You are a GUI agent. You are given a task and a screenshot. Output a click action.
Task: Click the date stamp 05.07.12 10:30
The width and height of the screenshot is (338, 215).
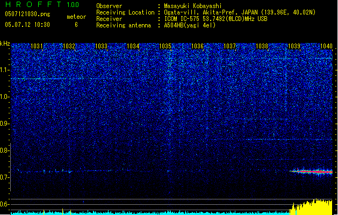27,25
